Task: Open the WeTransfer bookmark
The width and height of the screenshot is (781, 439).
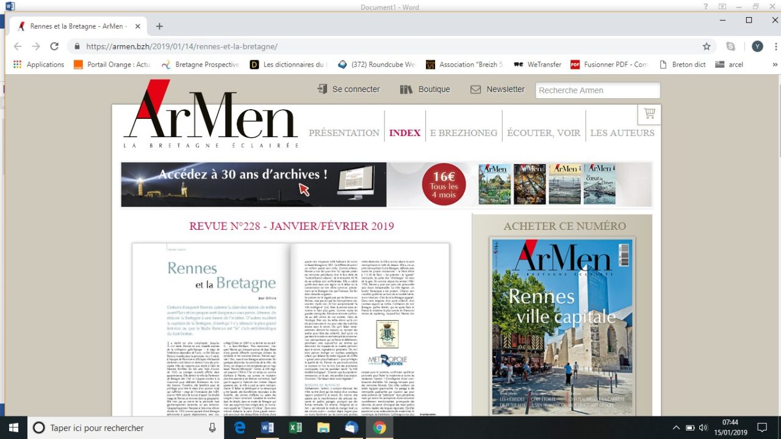Action: (x=538, y=64)
